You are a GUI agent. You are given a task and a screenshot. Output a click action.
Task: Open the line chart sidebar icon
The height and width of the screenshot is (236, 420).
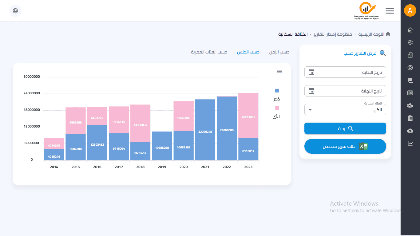(x=410, y=143)
